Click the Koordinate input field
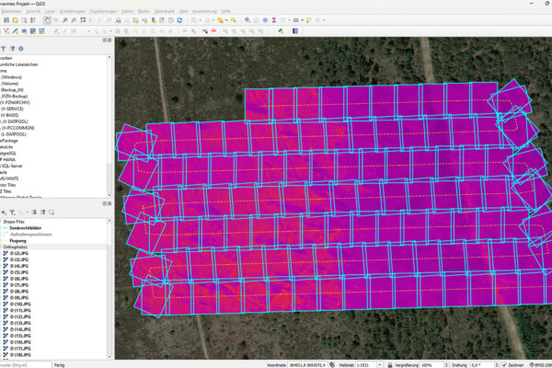Viewport: 552px width, 368px height. (x=307, y=365)
